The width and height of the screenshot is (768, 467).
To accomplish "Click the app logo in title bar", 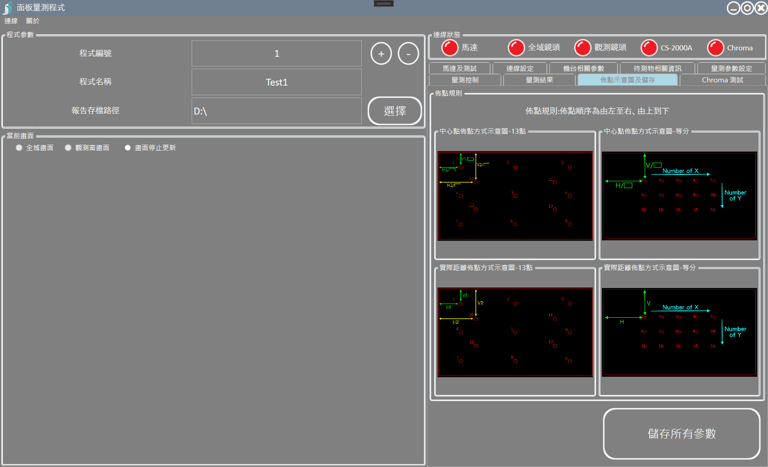I will click(x=7, y=8).
